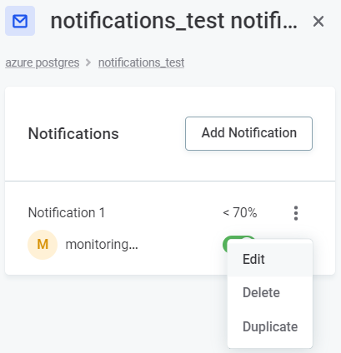Click the blue envelope notification icon

point(20,21)
